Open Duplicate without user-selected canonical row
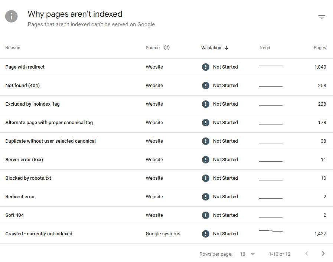333x262 pixels. click(166, 142)
